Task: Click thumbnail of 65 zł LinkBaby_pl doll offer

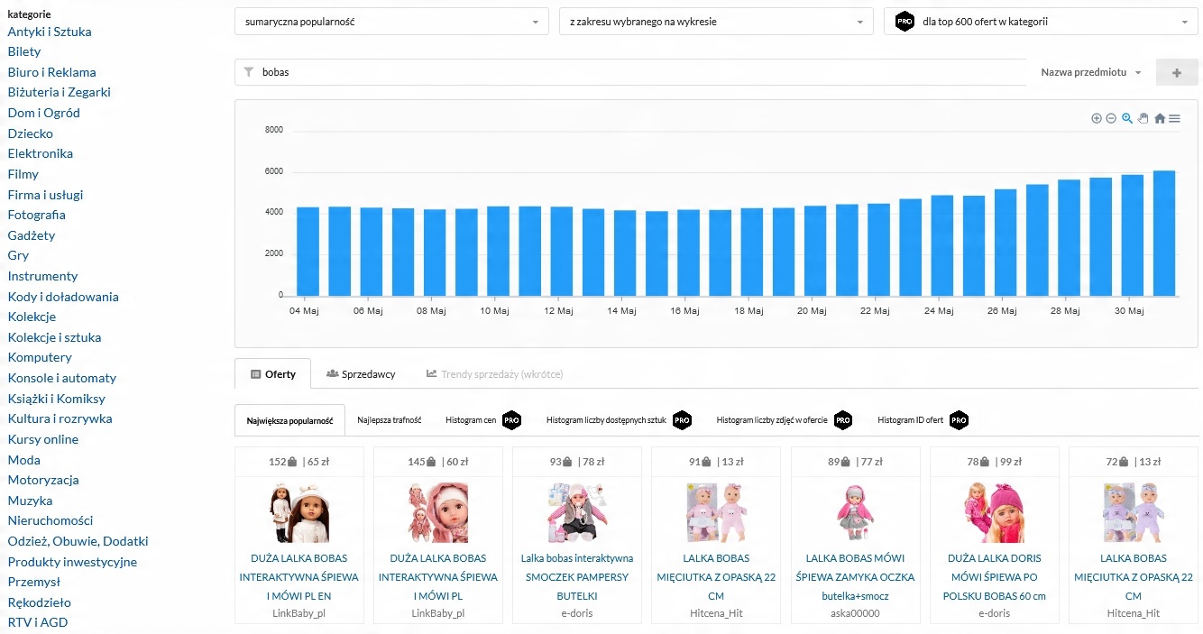Action: coord(299,512)
